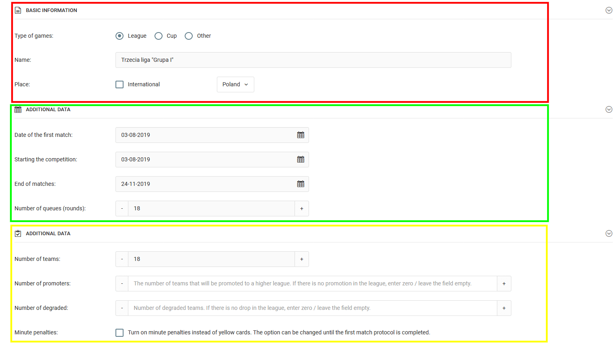Collapse the teams Additional Data section

[609, 234]
